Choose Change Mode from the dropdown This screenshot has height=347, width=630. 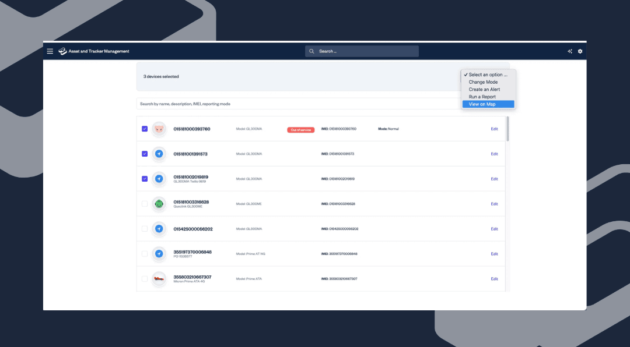(483, 82)
